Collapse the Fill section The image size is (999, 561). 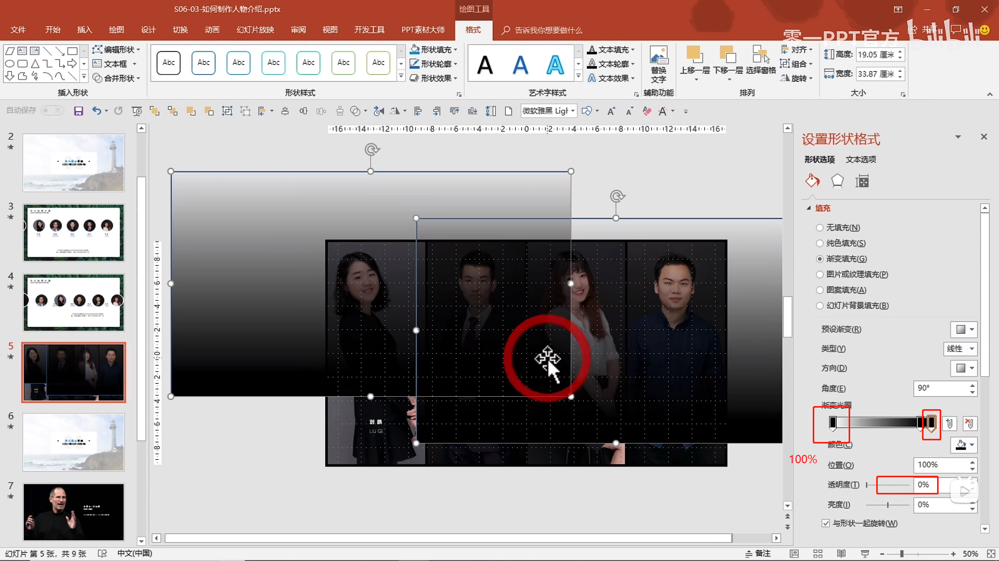point(809,208)
